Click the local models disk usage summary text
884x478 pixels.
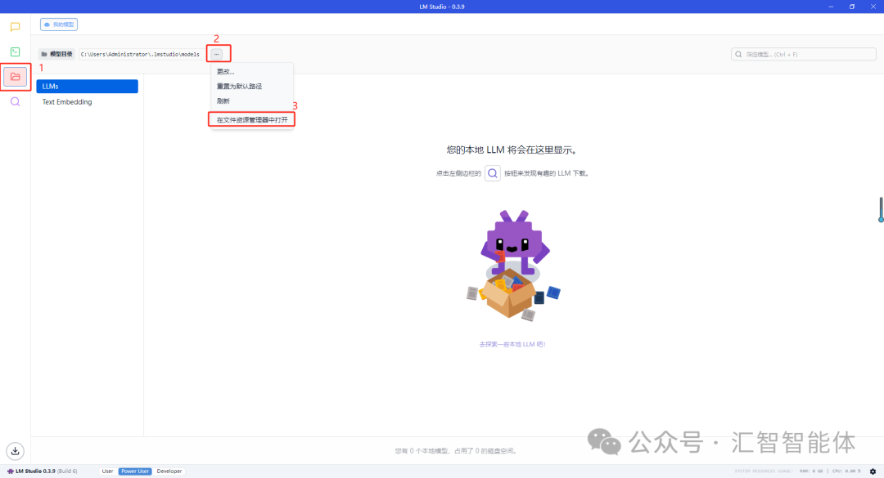click(456, 451)
